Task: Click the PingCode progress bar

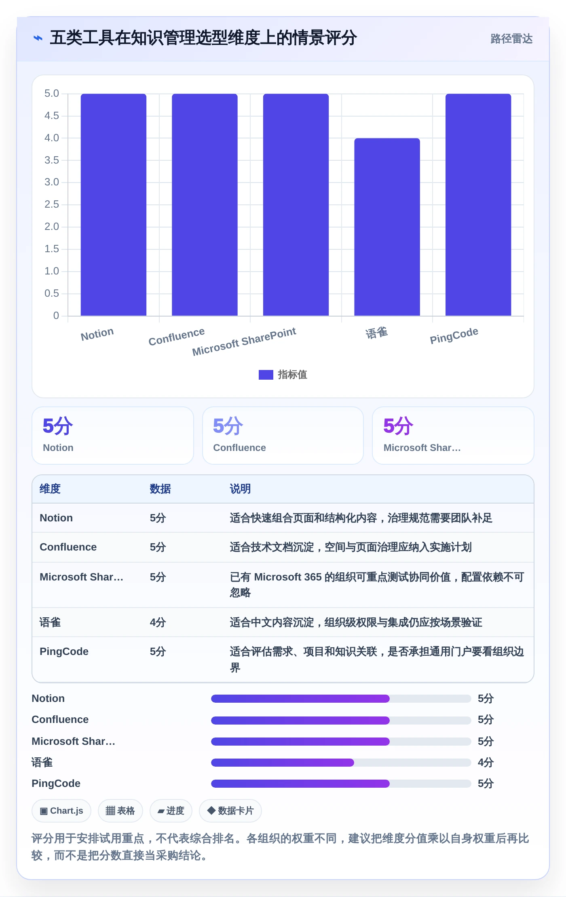Action: click(x=341, y=784)
